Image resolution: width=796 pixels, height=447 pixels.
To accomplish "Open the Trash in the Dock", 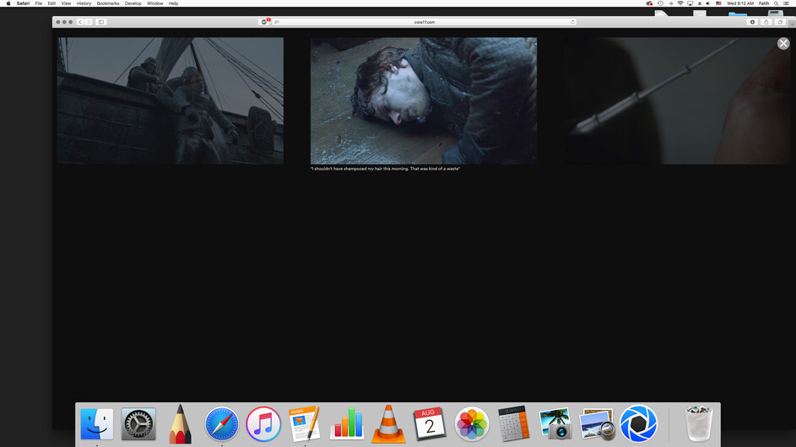I will (x=699, y=423).
